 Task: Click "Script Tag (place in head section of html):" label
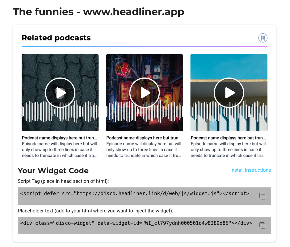tap(63, 181)
